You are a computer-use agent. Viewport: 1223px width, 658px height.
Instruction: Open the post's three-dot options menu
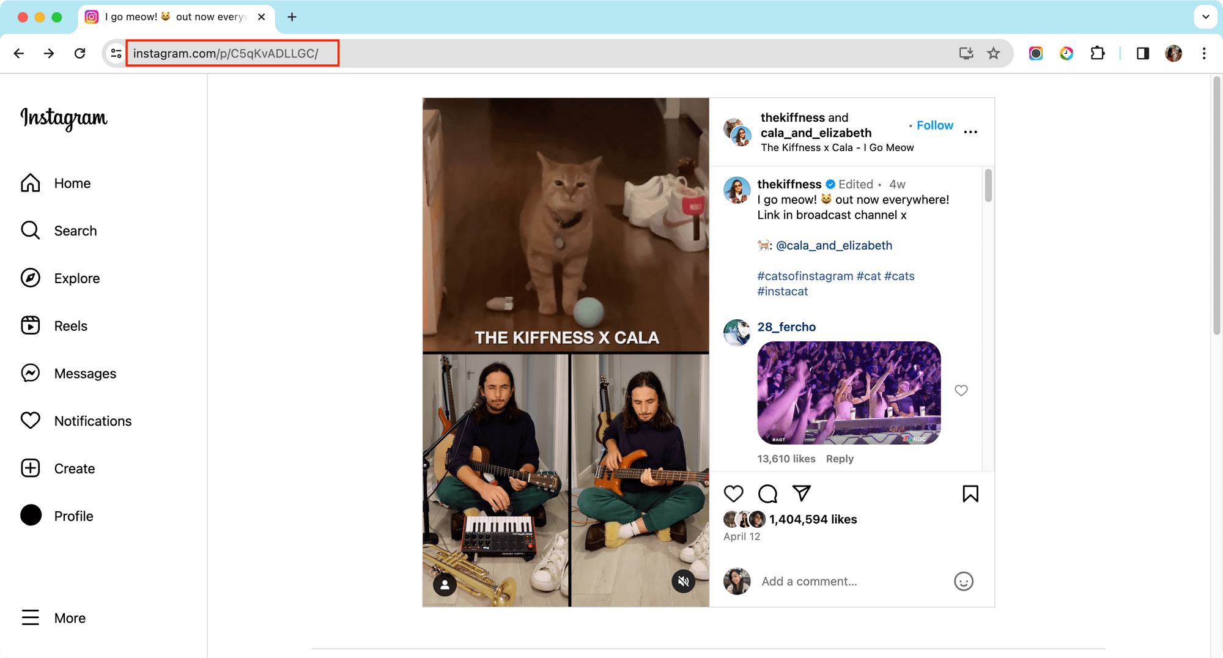click(x=970, y=132)
